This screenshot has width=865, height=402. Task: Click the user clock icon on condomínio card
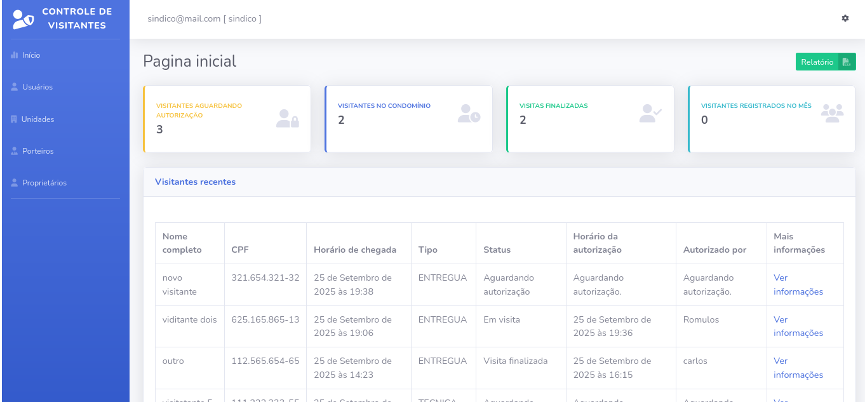(469, 114)
